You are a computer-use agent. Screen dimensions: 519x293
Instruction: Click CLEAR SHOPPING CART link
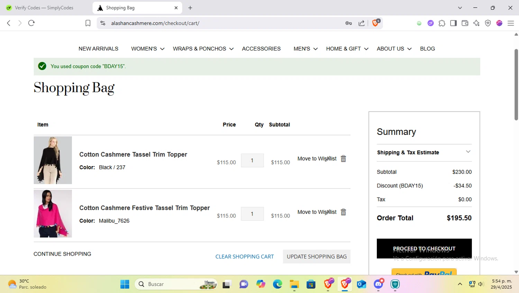(x=245, y=257)
